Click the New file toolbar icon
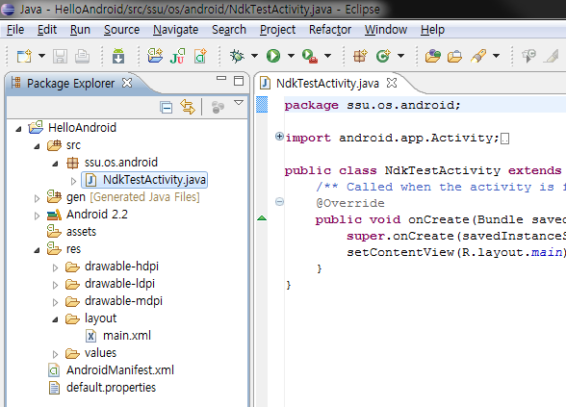The height and width of the screenshot is (407, 566). (25, 56)
